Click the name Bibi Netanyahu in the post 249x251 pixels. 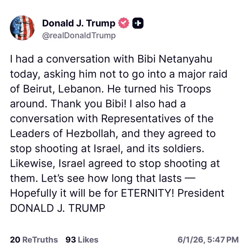(x=175, y=59)
